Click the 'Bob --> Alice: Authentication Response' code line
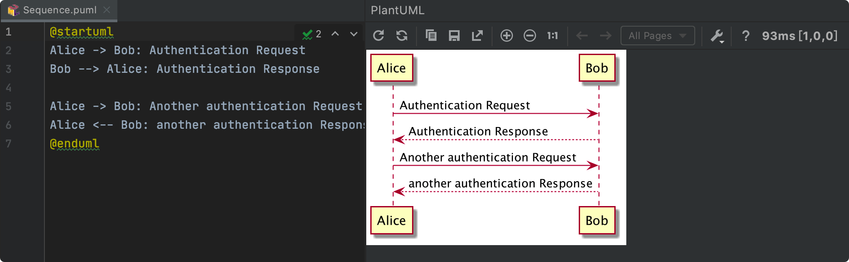The image size is (849, 262). 185,69
